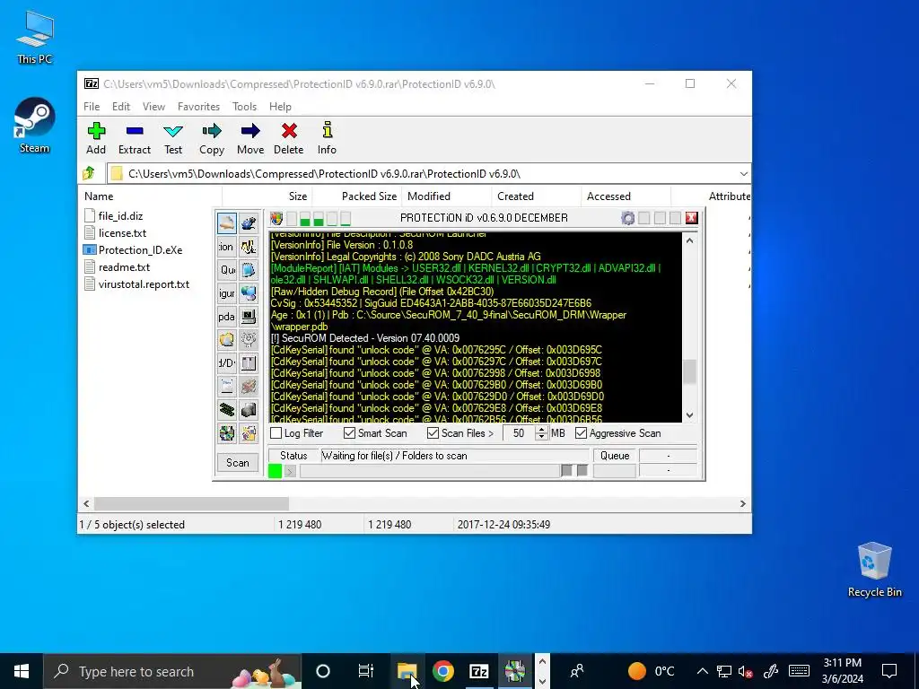Click the scan progress bar
The width and height of the screenshot is (919, 689).
click(x=430, y=471)
